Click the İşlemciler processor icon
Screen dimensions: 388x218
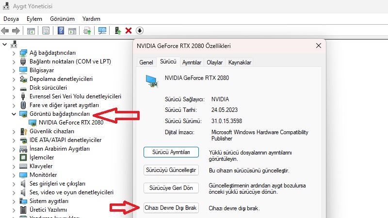tap(23, 157)
